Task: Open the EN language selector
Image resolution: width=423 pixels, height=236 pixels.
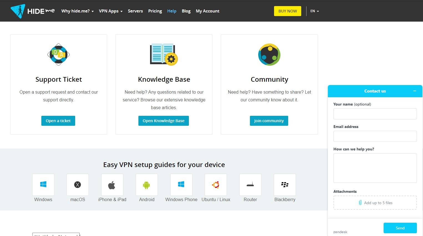Action: coord(314,11)
